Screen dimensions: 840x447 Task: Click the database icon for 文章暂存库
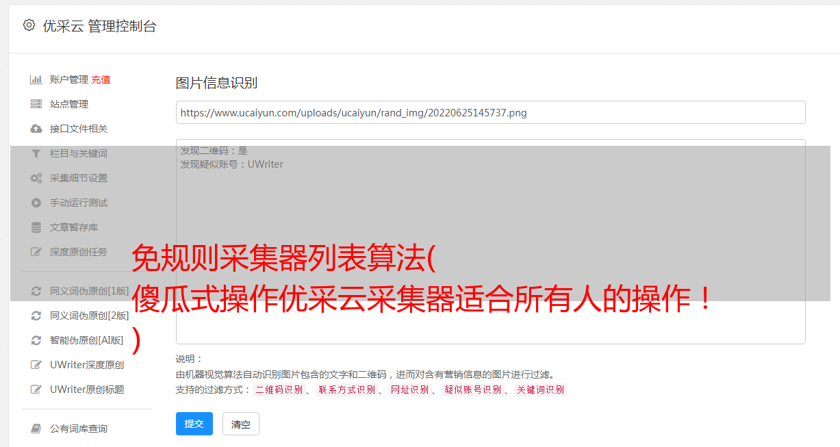click(x=36, y=227)
